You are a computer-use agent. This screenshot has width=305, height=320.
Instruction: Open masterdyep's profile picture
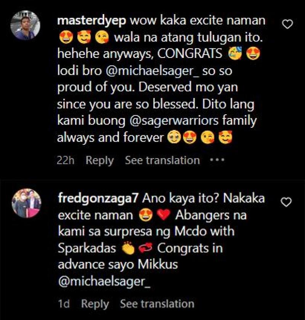[x=25, y=25]
